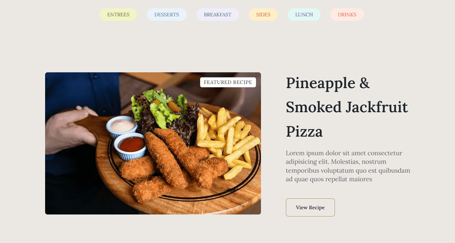455x243 pixels.
Task: Open the Entrees category
Action: coord(118,15)
